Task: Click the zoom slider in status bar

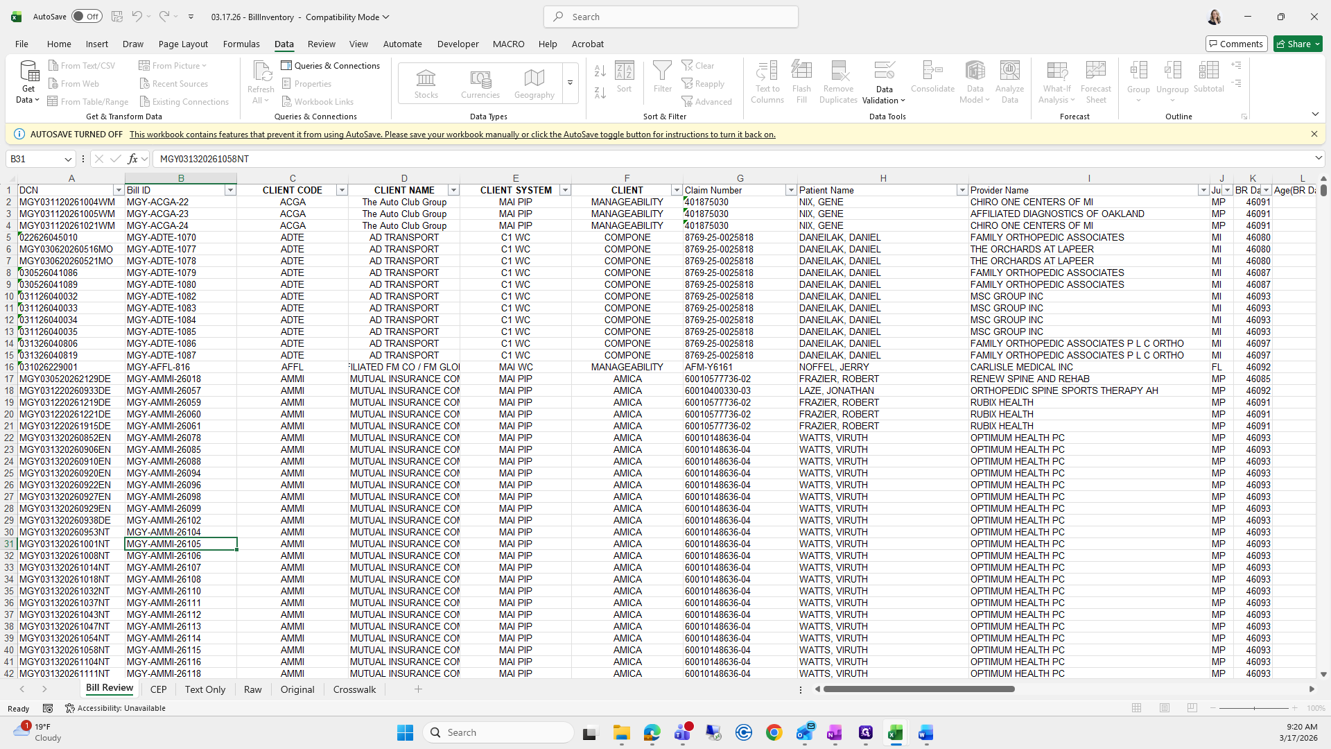Action: (x=1253, y=708)
